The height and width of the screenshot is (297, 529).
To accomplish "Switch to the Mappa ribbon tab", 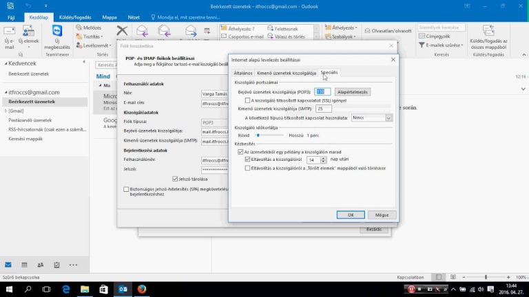I will [x=110, y=17].
